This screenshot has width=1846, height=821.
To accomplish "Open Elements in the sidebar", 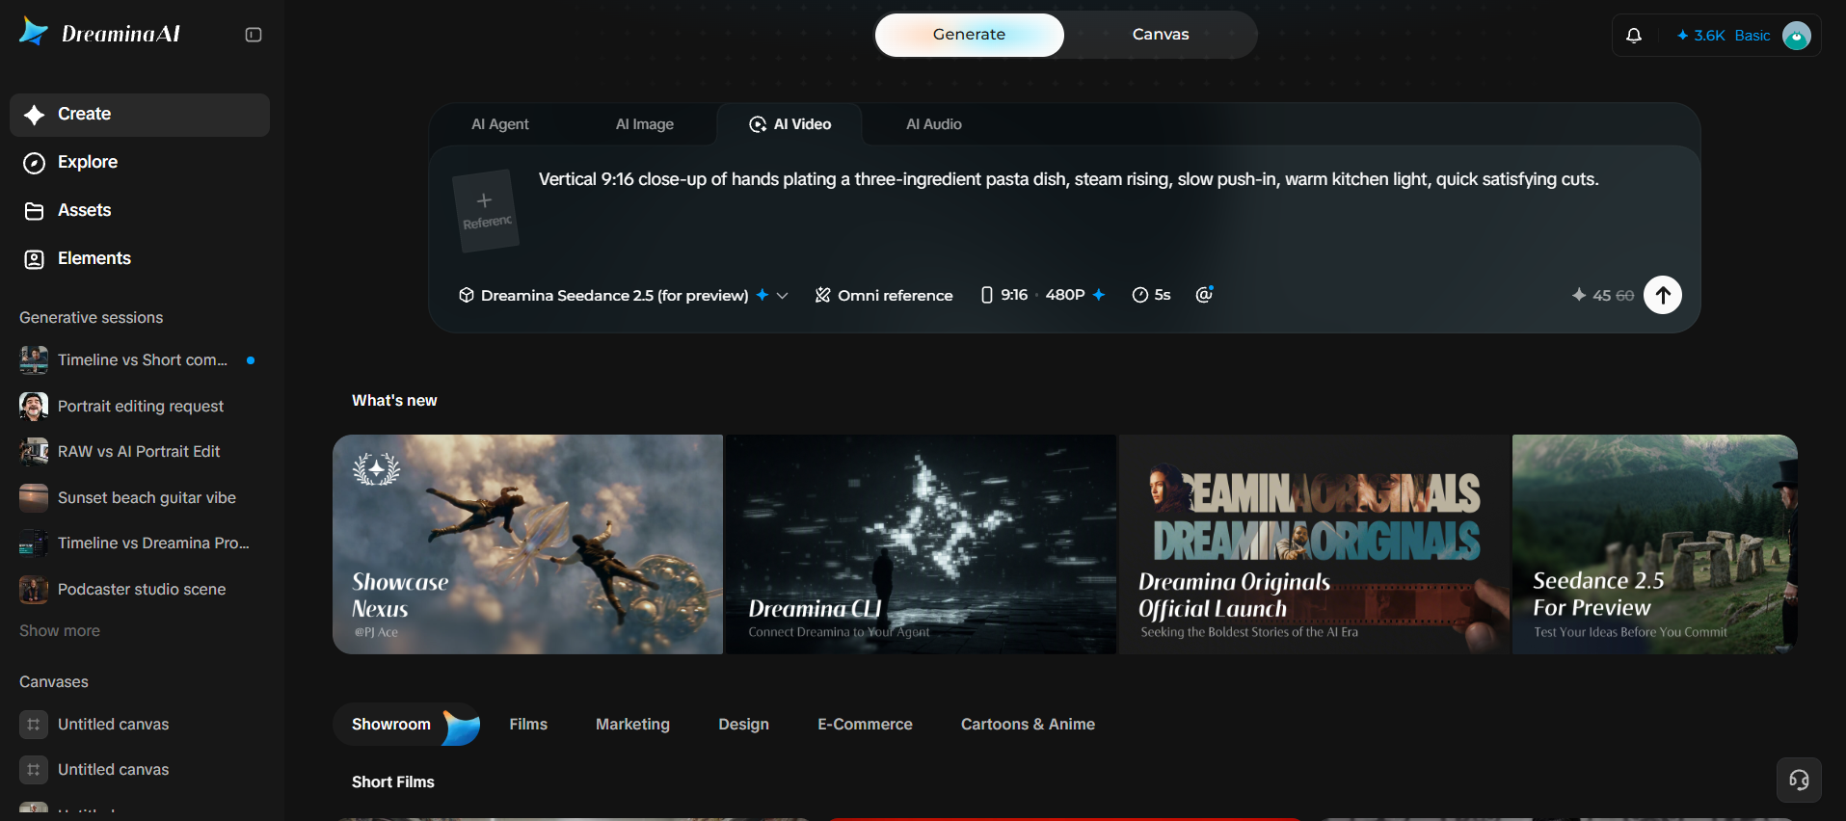I will 140,259.
